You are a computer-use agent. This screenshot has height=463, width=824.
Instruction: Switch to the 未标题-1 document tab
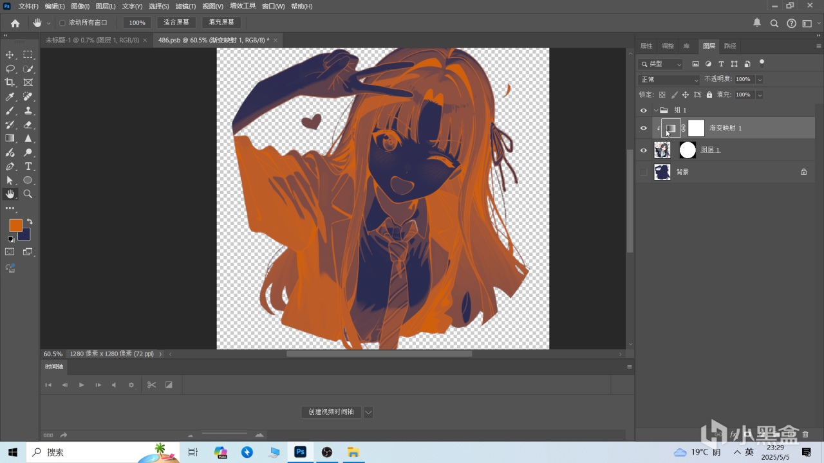[93, 40]
